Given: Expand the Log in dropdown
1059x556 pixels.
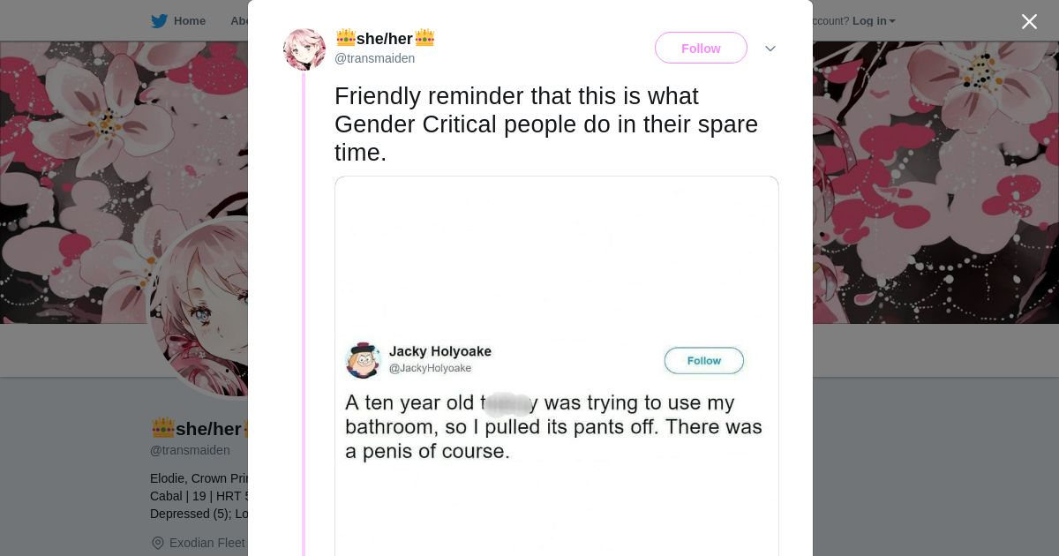Looking at the screenshot, I should pyautogui.click(x=874, y=21).
